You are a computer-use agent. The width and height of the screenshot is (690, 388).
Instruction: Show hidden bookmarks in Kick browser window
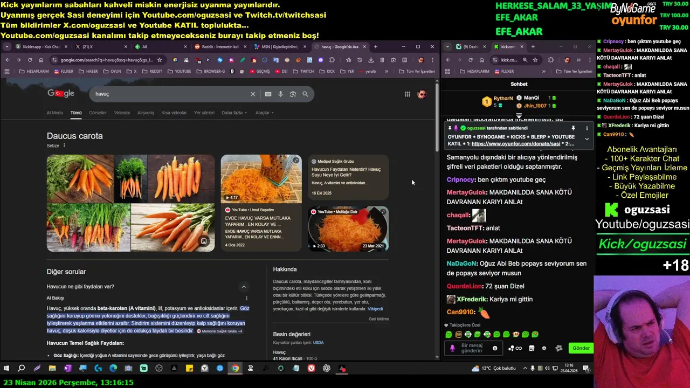[543, 71]
